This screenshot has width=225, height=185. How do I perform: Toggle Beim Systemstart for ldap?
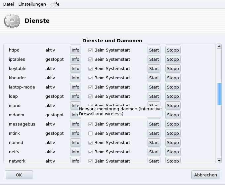click(x=90, y=96)
